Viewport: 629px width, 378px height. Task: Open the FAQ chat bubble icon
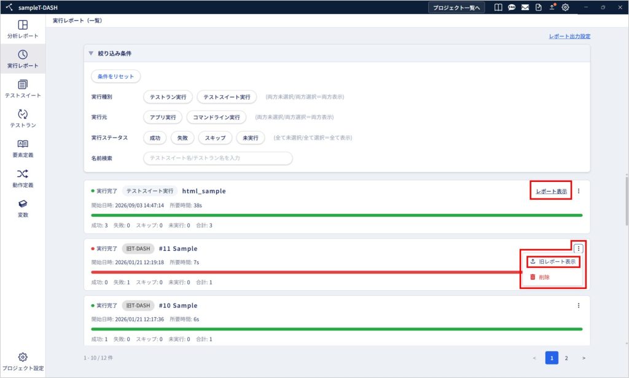[x=512, y=7]
